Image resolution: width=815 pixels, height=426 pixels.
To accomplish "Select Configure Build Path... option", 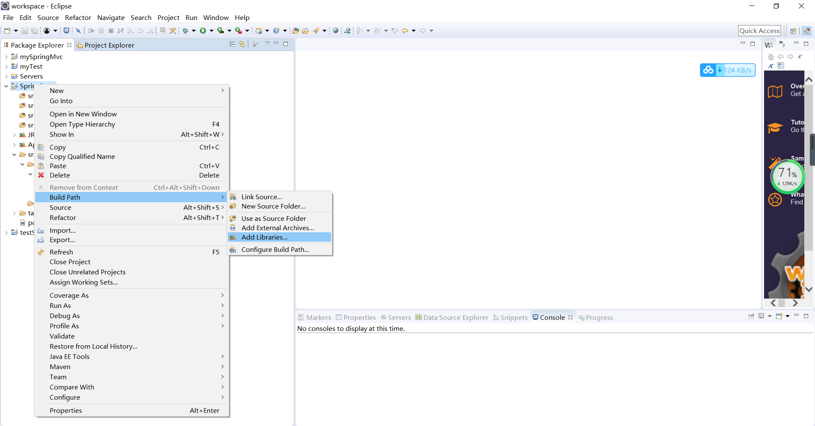I will pos(280,249).
